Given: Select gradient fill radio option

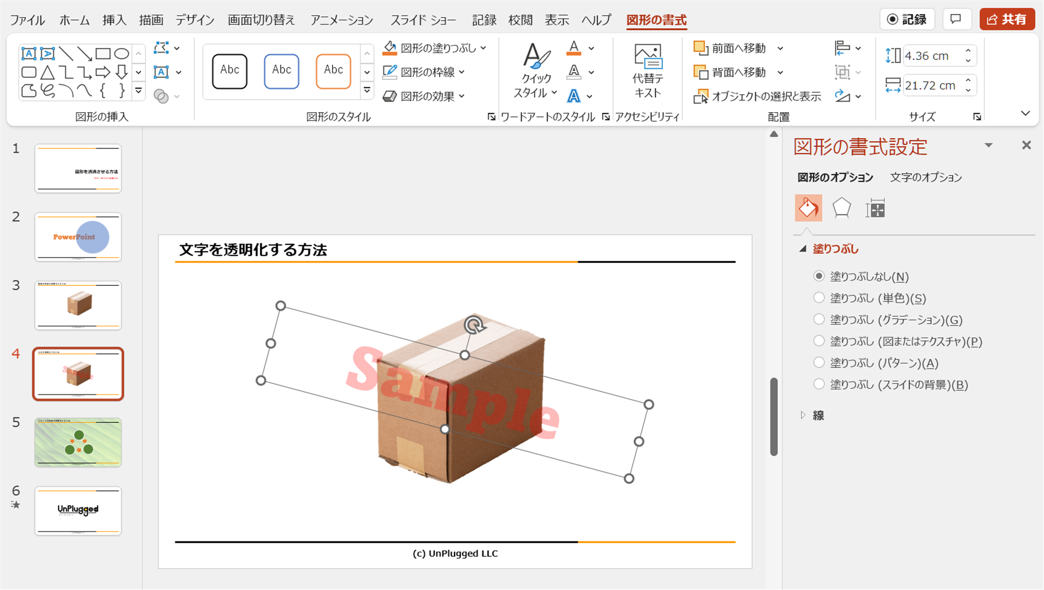Looking at the screenshot, I should pyautogui.click(x=819, y=319).
